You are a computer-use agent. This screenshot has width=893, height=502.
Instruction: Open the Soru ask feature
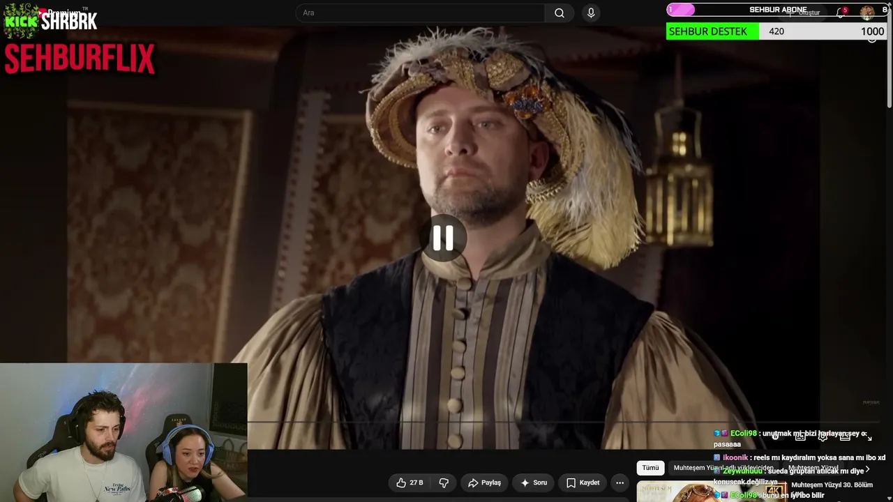534,482
